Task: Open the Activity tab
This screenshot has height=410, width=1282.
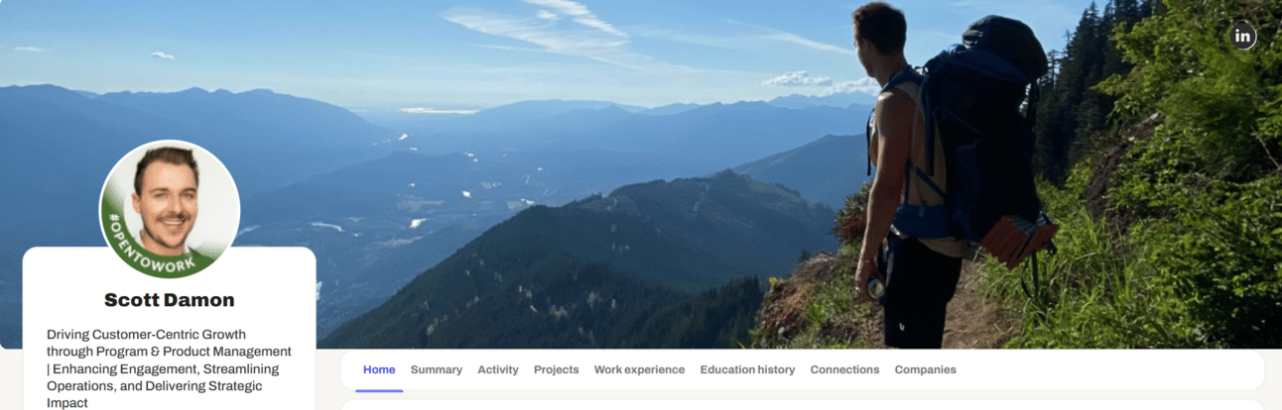Action: pos(498,369)
